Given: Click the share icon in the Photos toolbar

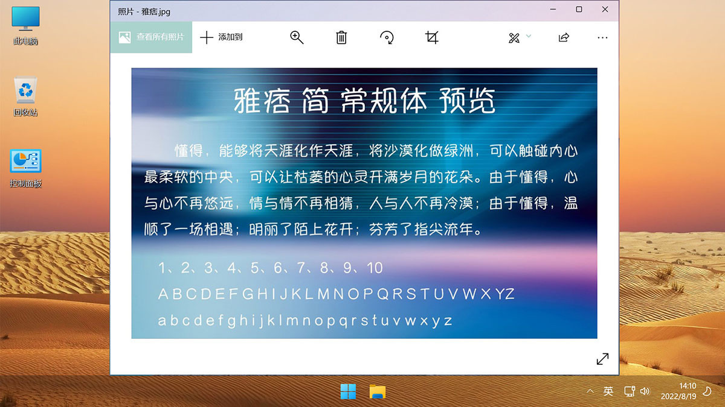Looking at the screenshot, I should pos(564,37).
